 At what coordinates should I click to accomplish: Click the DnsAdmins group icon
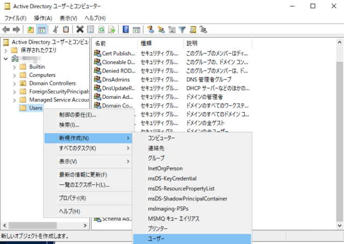97,80
